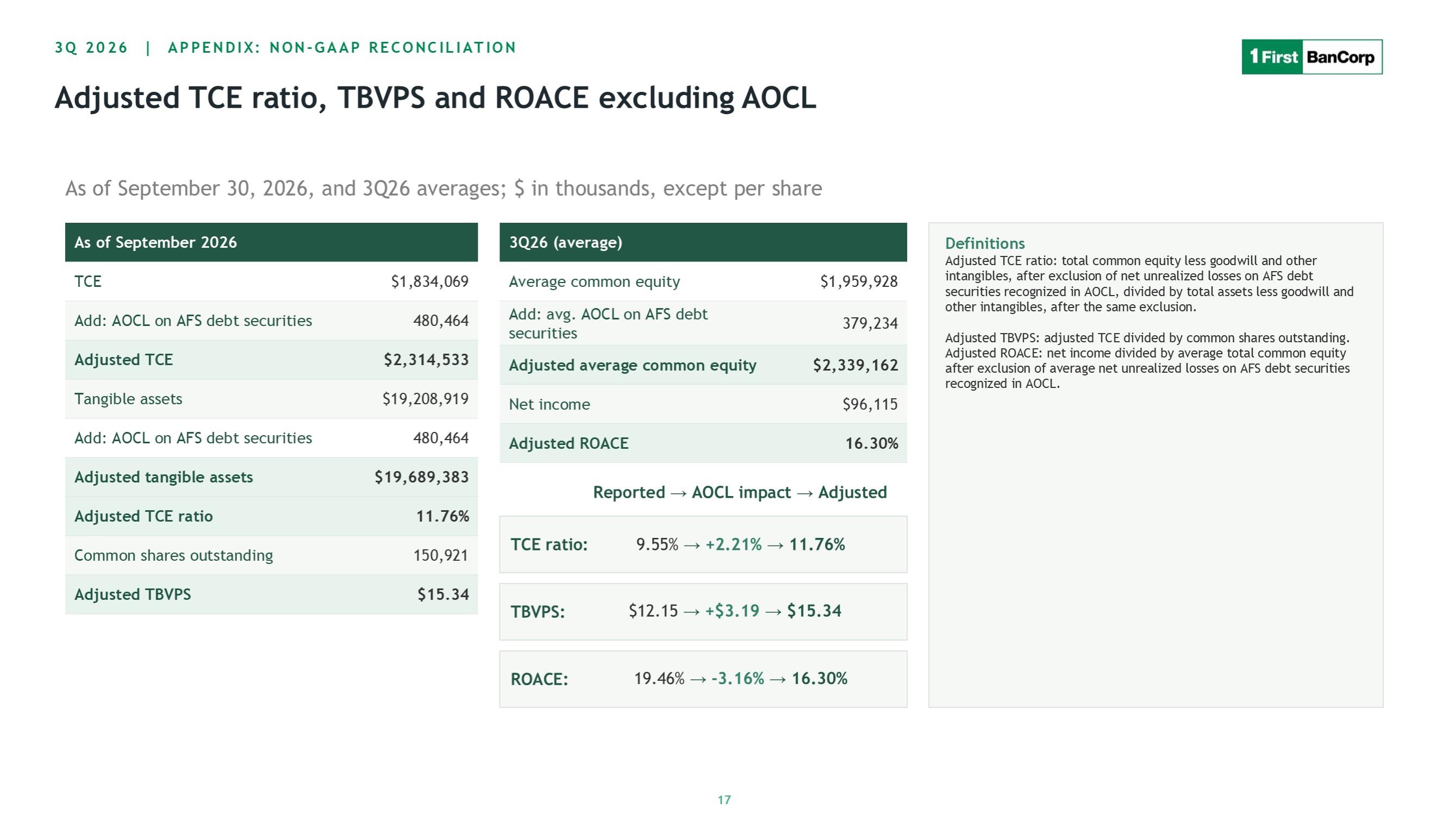Viewport: 1449px width, 815px height.
Task: Click the 'Adjusted TCE' row label
Action: (x=124, y=359)
